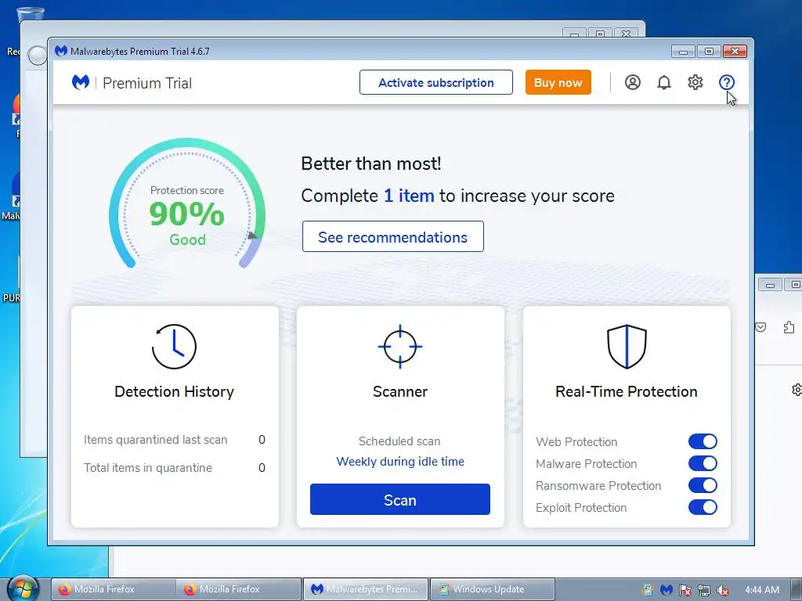Switch to first Mozilla Firefox taskbar item
This screenshot has width=802, height=601.
click(x=113, y=589)
